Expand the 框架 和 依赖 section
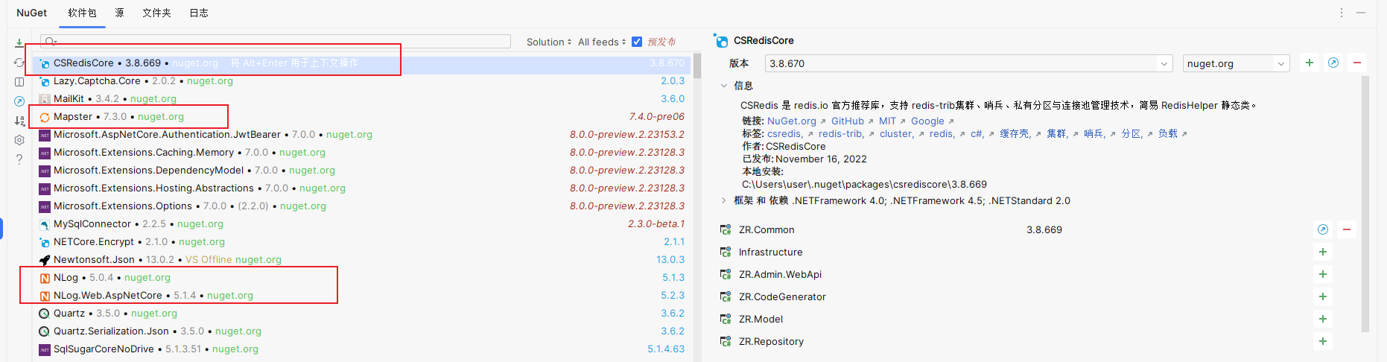The width and height of the screenshot is (1387, 362). coord(723,200)
